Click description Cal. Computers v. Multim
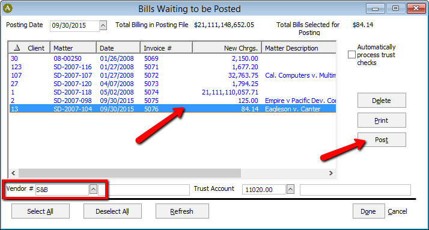Image resolution: width=429 pixels, height=230 pixels. point(300,75)
